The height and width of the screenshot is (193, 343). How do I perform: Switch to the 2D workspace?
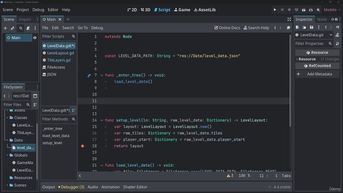click(x=132, y=10)
